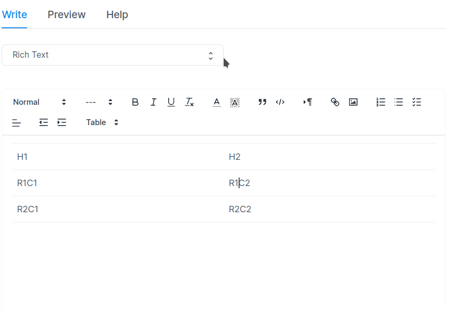Switch to the Preview tab
The image size is (451, 309).
point(66,14)
